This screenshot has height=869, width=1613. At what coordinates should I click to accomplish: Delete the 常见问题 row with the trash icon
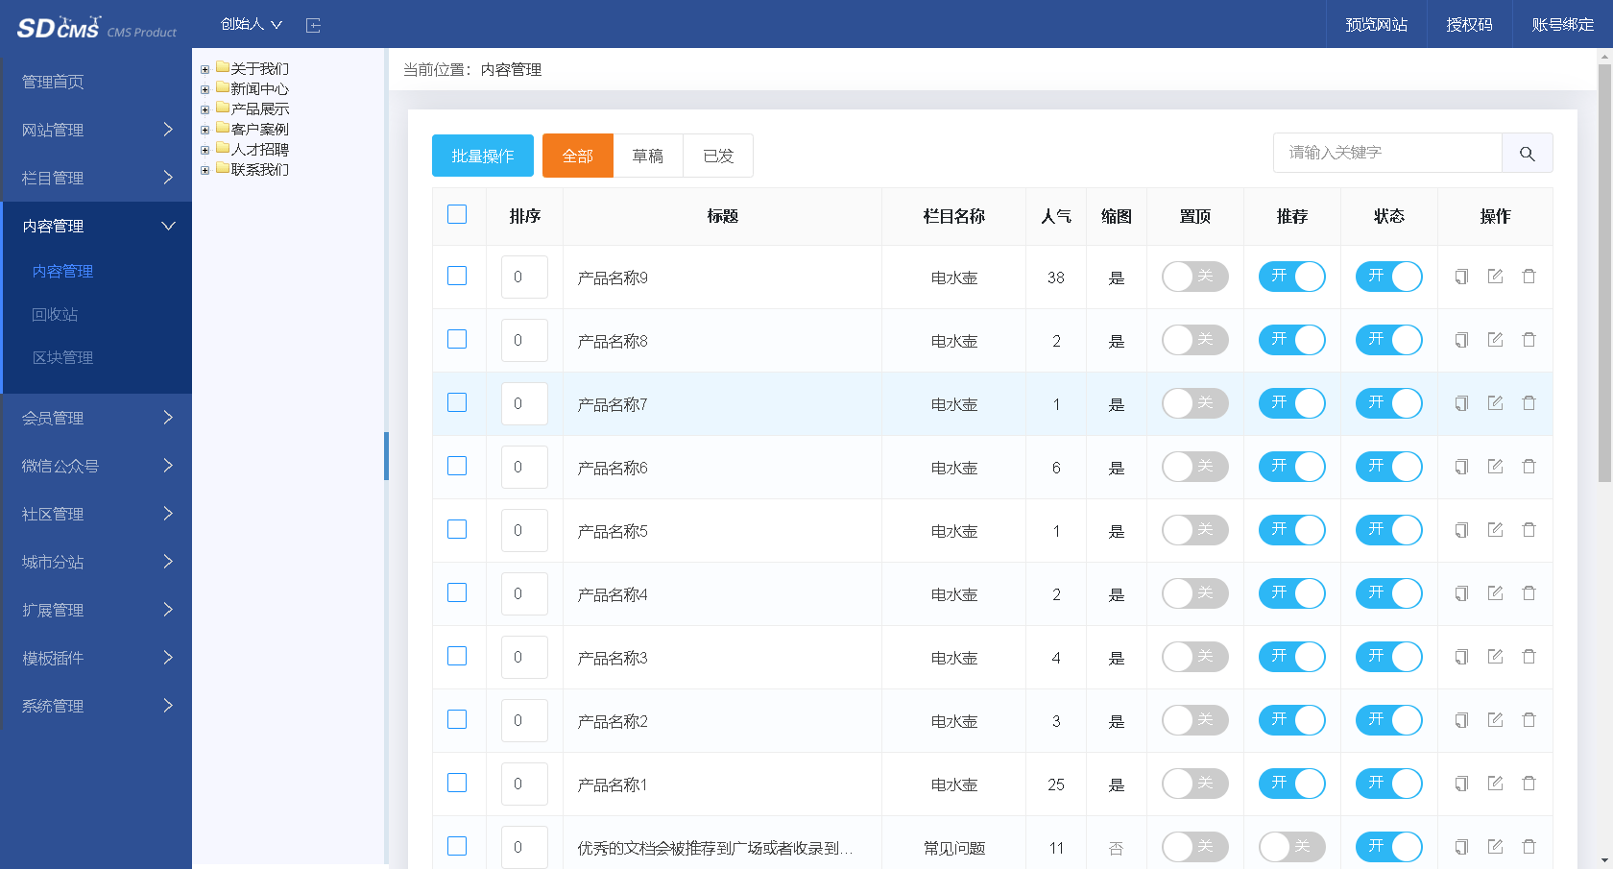1529,847
